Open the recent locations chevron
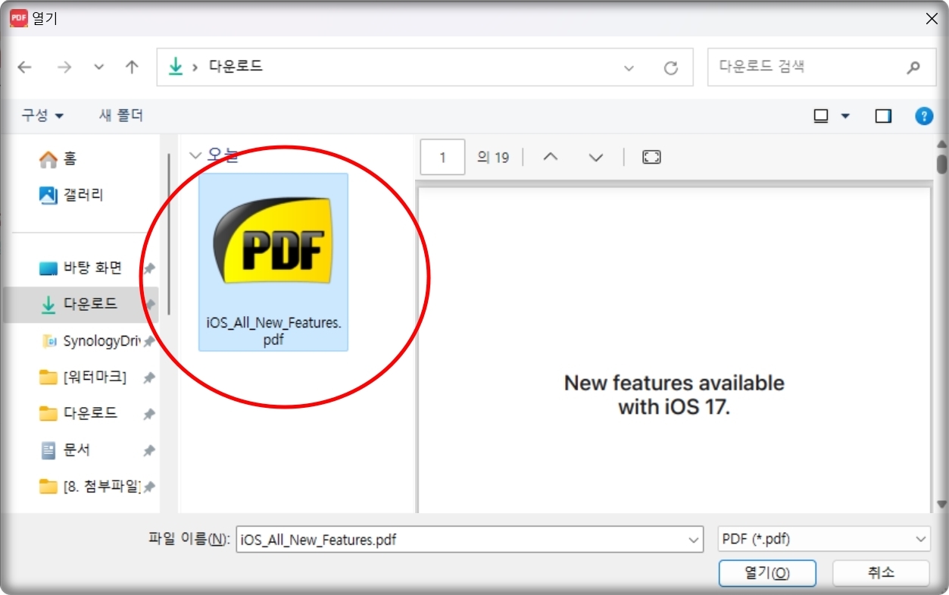 (x=98, y=67)
